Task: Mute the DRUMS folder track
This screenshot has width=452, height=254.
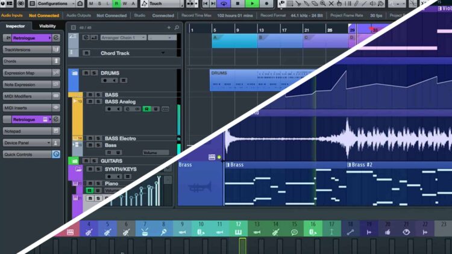Action: coord(86,73)
